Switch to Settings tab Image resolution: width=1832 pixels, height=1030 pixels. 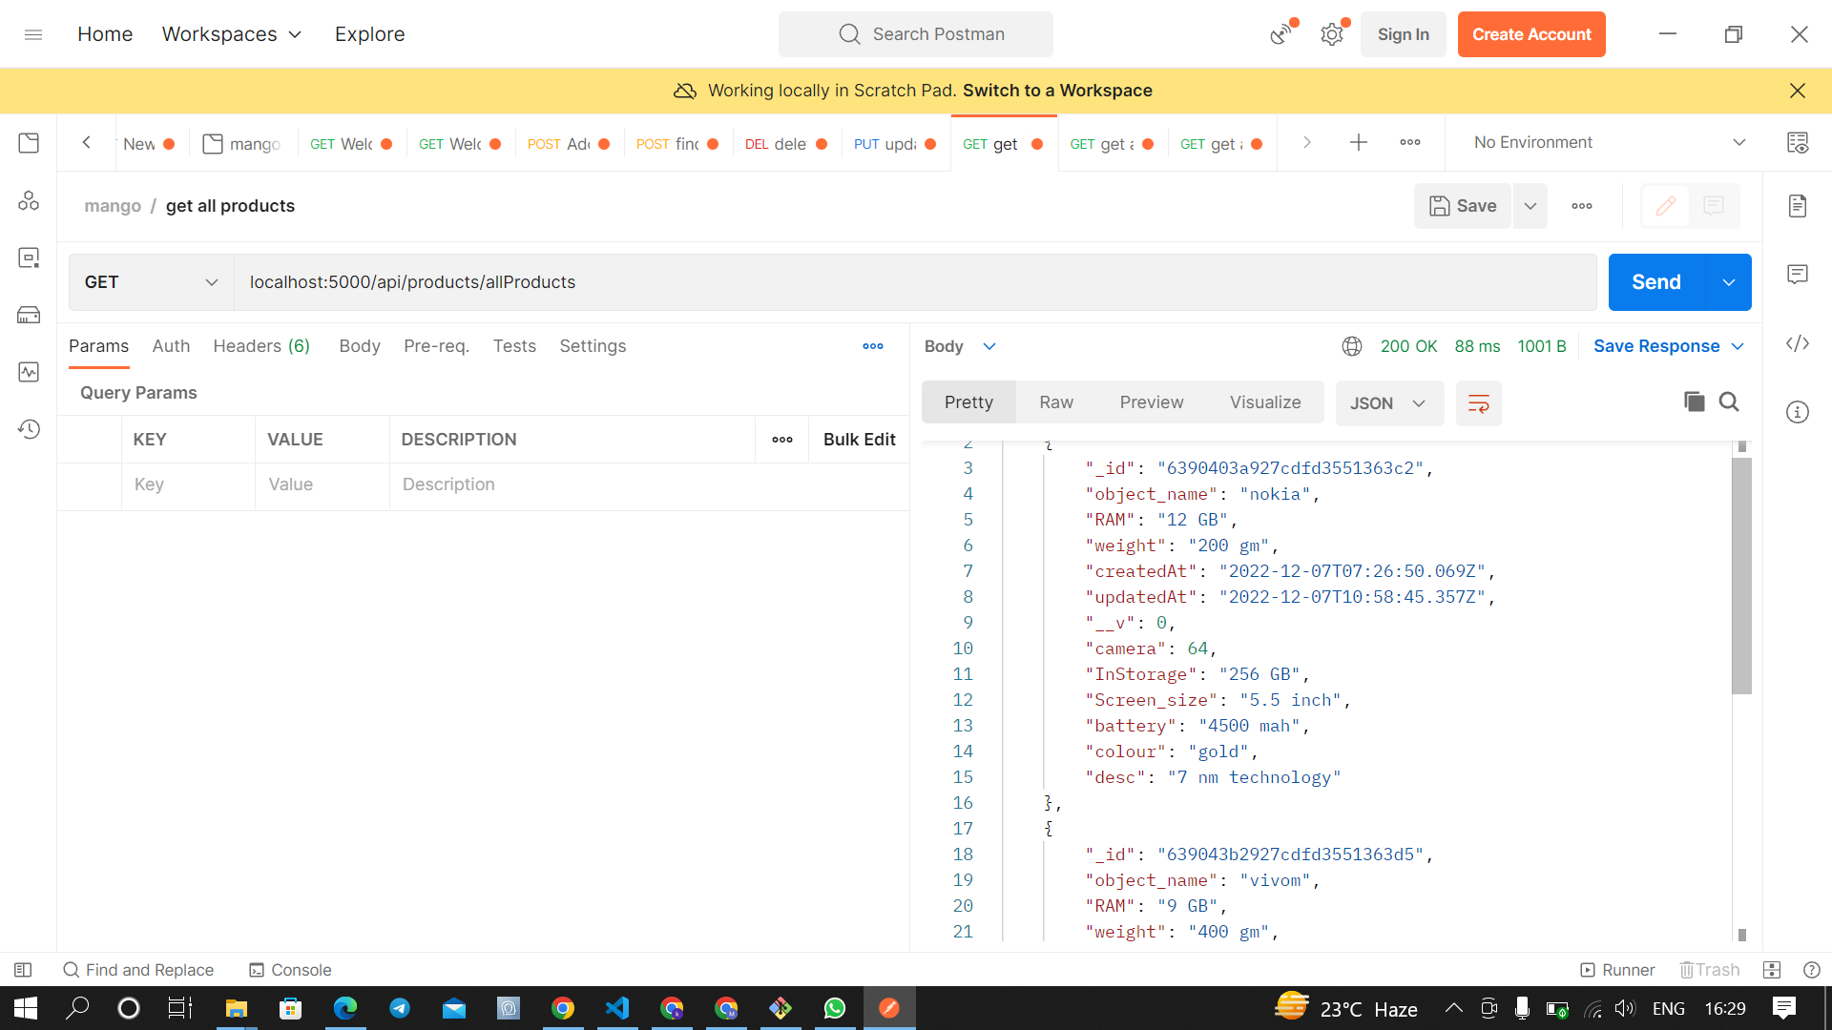pos(593,346)
